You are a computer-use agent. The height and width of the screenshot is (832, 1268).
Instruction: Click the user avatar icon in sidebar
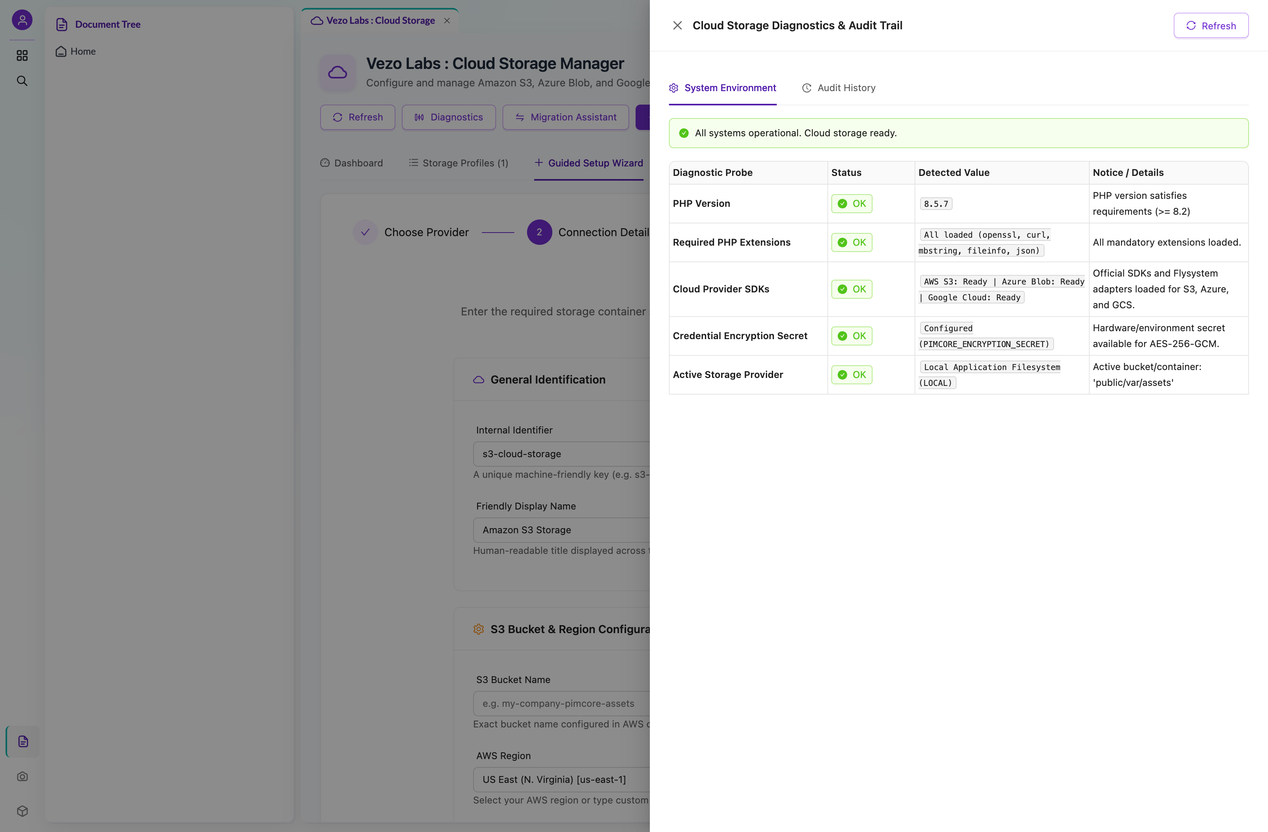(x=22, y=20)
